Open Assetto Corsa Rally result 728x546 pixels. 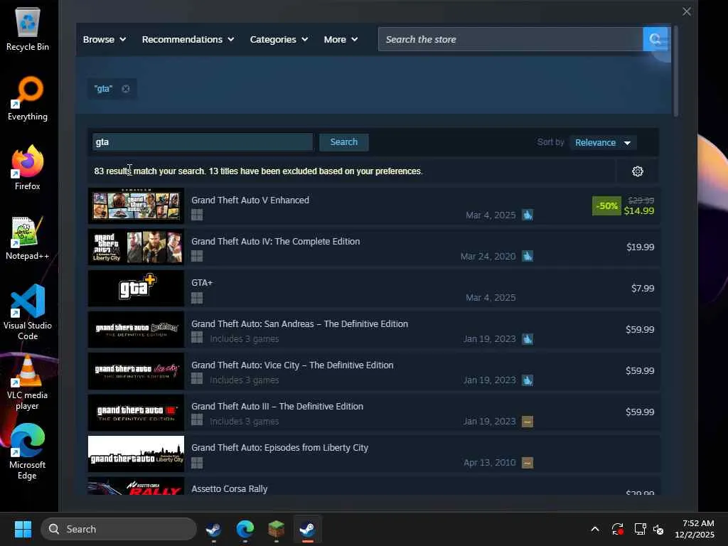(230, 489)
